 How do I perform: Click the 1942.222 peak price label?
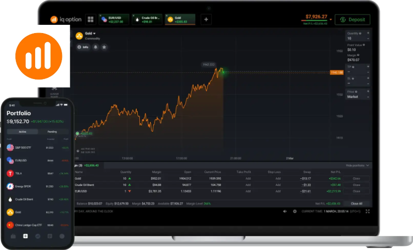(x=209, y=65)
